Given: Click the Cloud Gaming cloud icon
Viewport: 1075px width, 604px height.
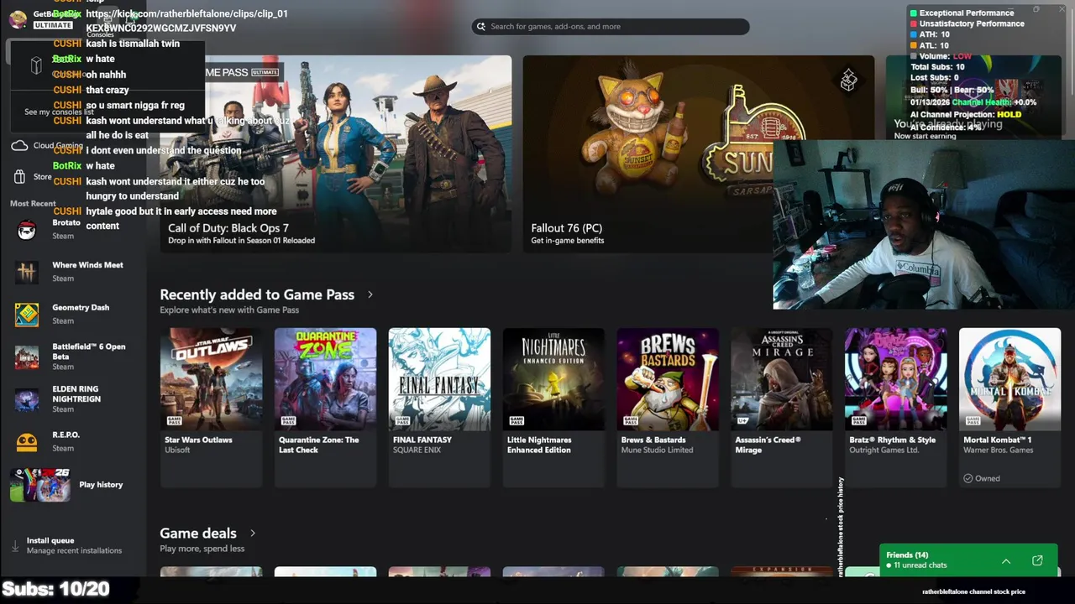Looking at the screenshot, I should 19,145.
